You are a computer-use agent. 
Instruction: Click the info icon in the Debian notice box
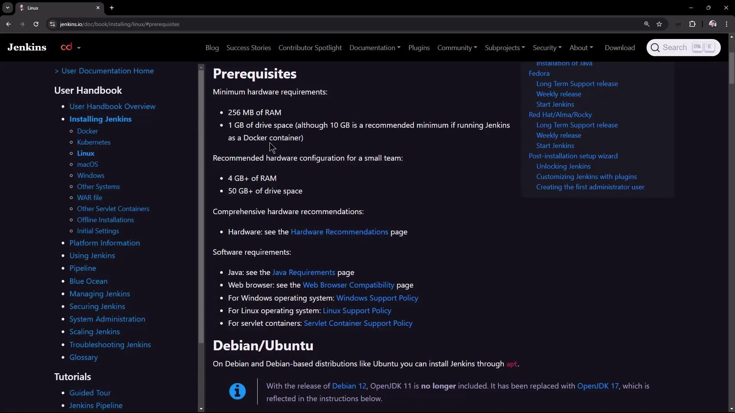click(x=238, y=392)
